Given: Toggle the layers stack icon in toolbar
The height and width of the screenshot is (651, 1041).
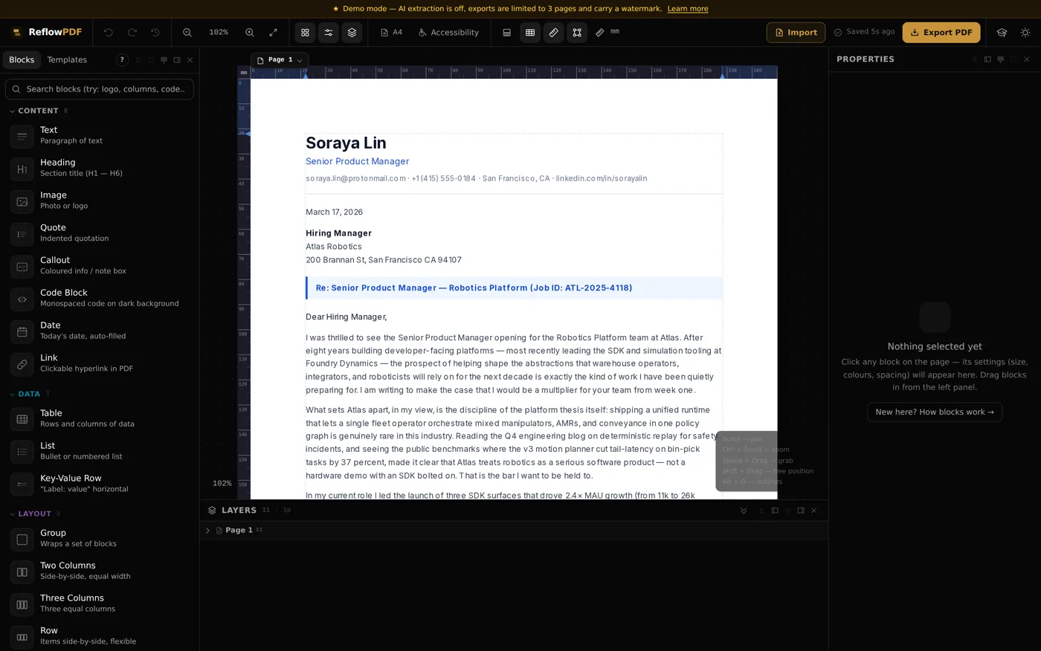Looking at the screenshot, I should (x=352, y=33).
